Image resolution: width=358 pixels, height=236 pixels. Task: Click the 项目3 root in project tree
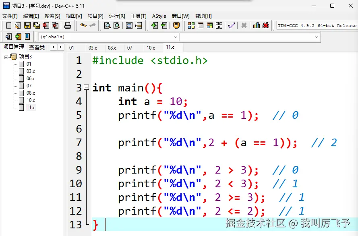(25, 56)
